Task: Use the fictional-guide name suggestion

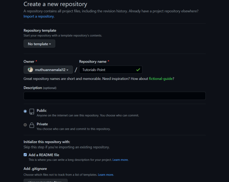Action: point(161,79)
